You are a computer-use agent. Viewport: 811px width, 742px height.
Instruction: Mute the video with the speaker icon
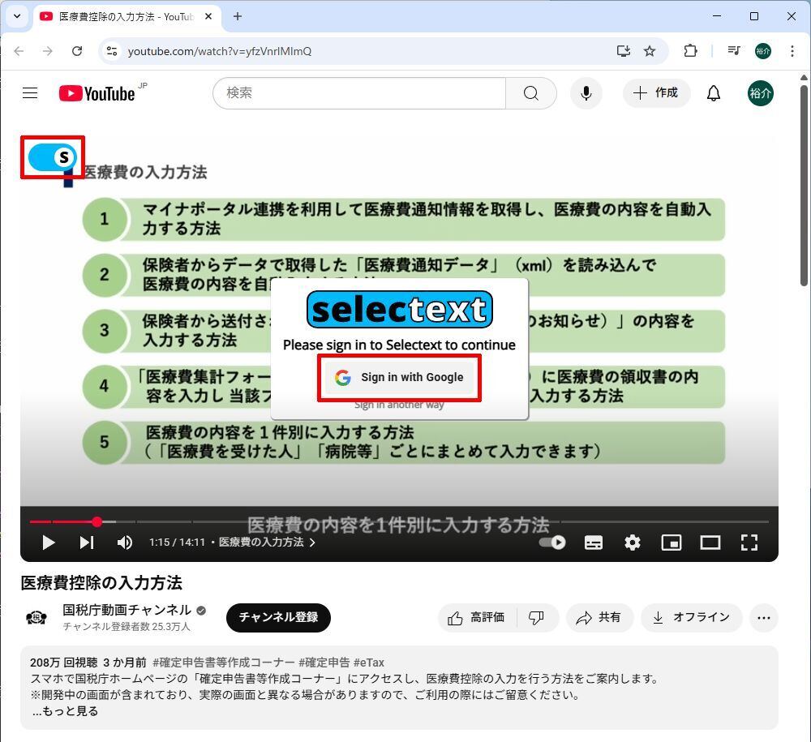point(125,543)
